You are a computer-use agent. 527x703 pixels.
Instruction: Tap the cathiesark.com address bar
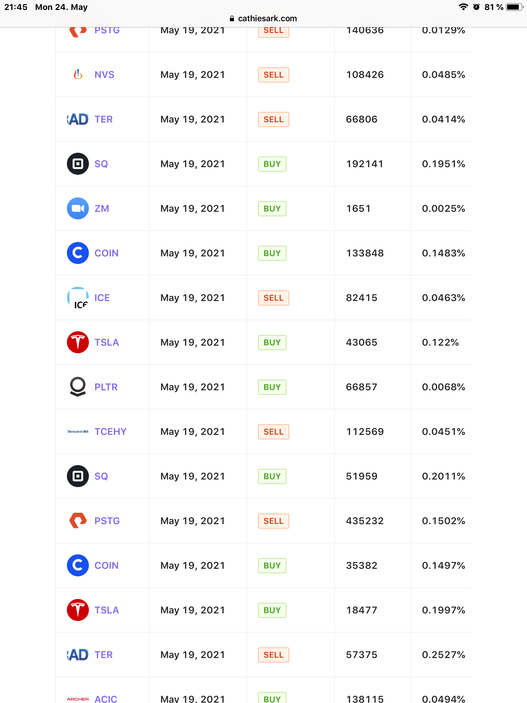263,19
